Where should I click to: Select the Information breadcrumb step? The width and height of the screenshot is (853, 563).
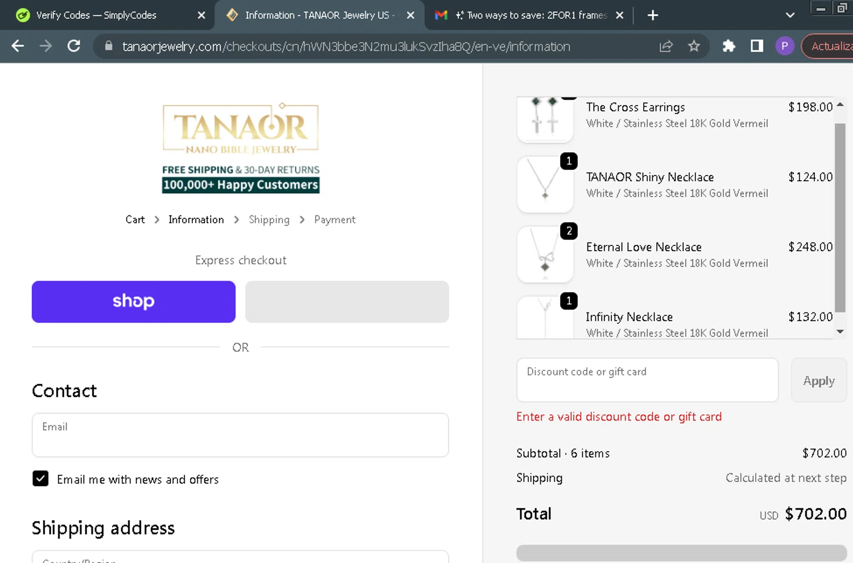click(196, 220)
